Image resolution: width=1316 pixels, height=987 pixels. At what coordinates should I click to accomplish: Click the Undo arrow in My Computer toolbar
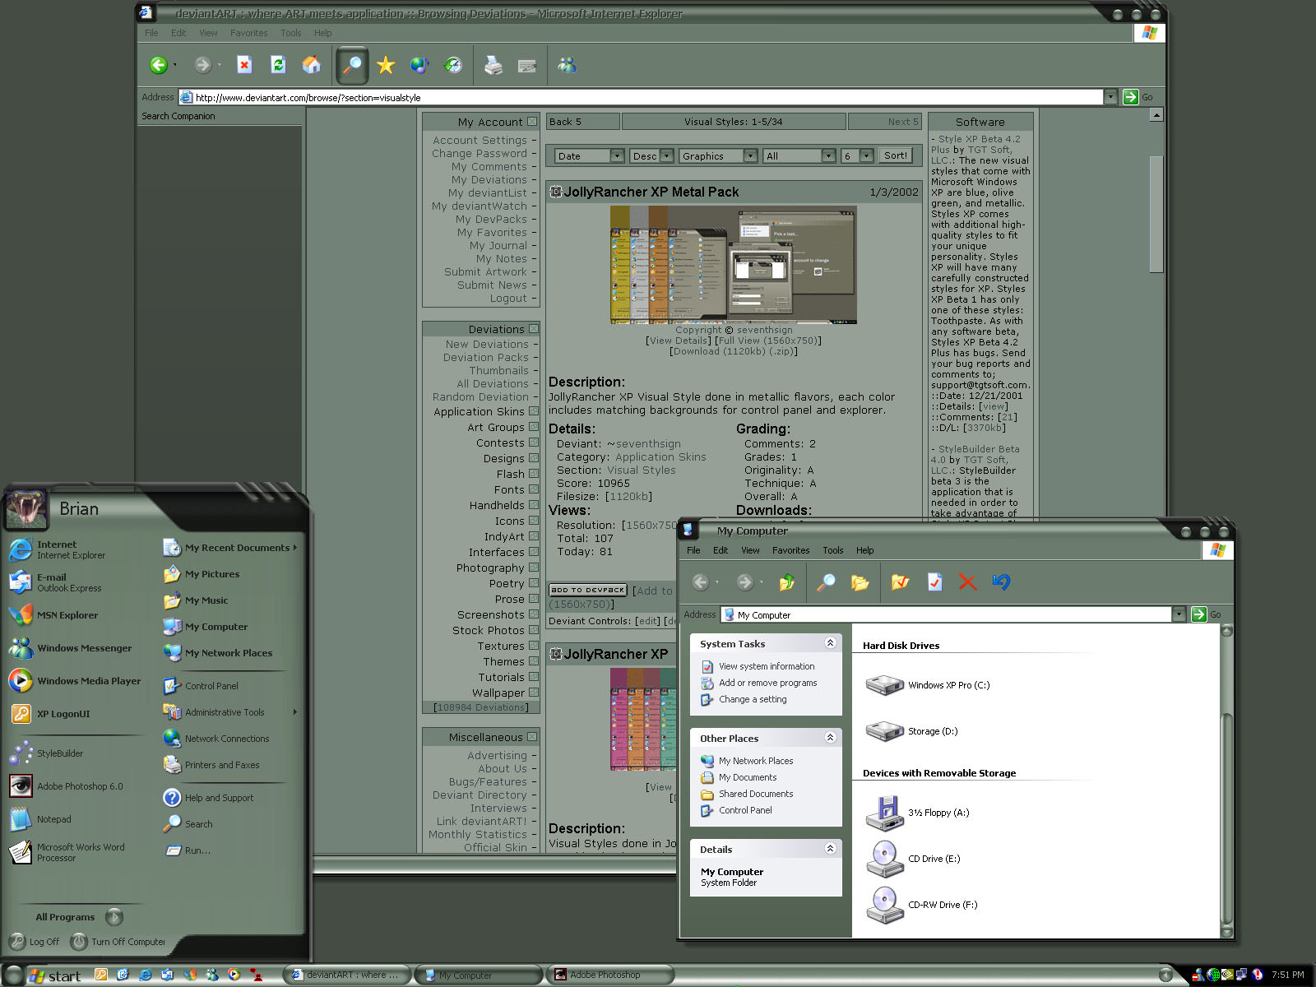tap(1001, 582)
